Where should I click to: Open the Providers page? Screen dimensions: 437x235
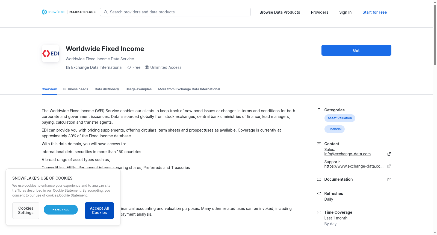(x=320, y=12)
